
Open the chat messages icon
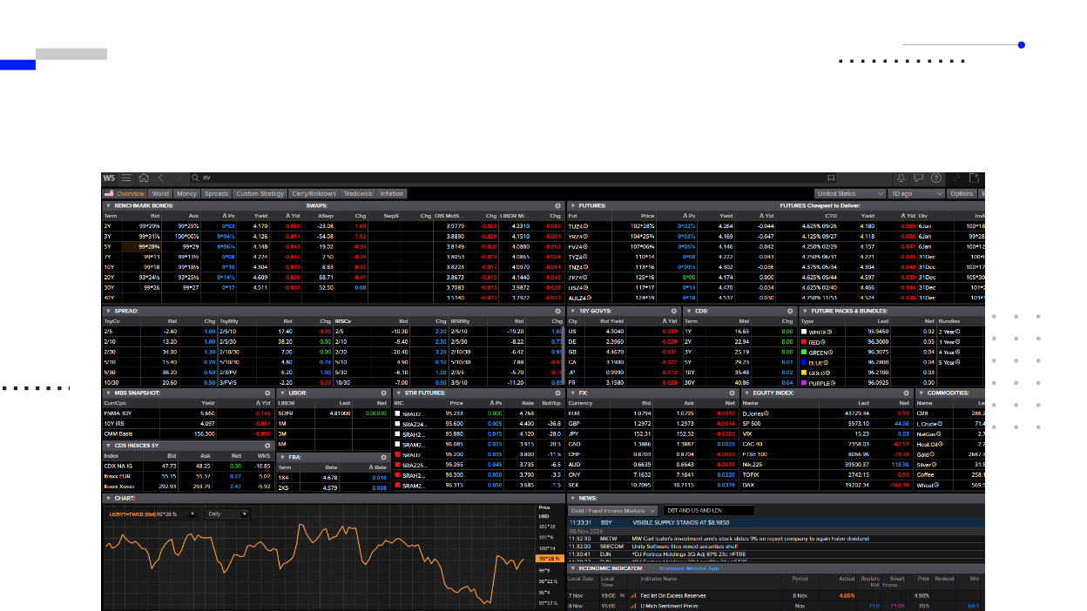(918, 178)
